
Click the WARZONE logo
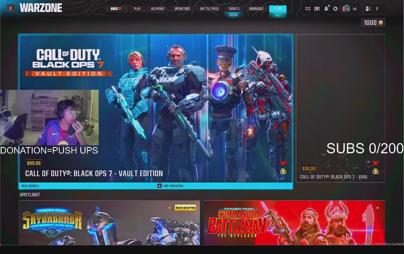[41, 8]
